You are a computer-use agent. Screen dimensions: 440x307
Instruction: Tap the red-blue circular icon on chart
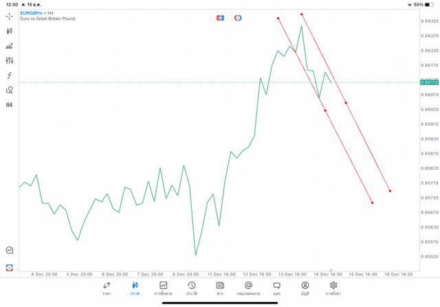point(238,18)
